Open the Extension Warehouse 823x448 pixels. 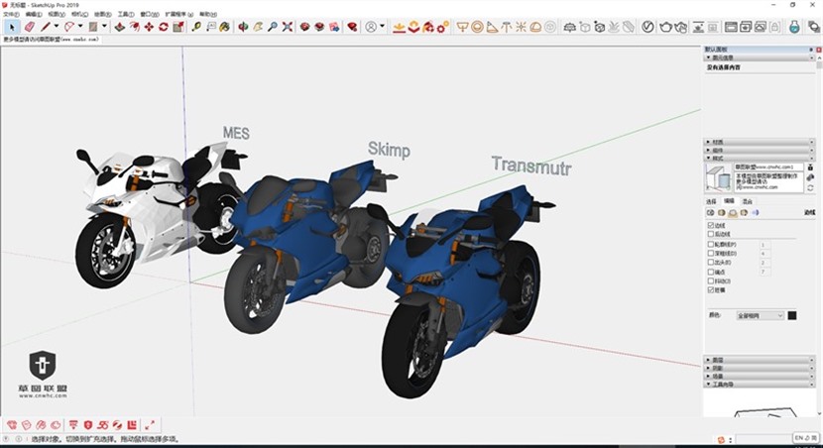pos(319,26)
